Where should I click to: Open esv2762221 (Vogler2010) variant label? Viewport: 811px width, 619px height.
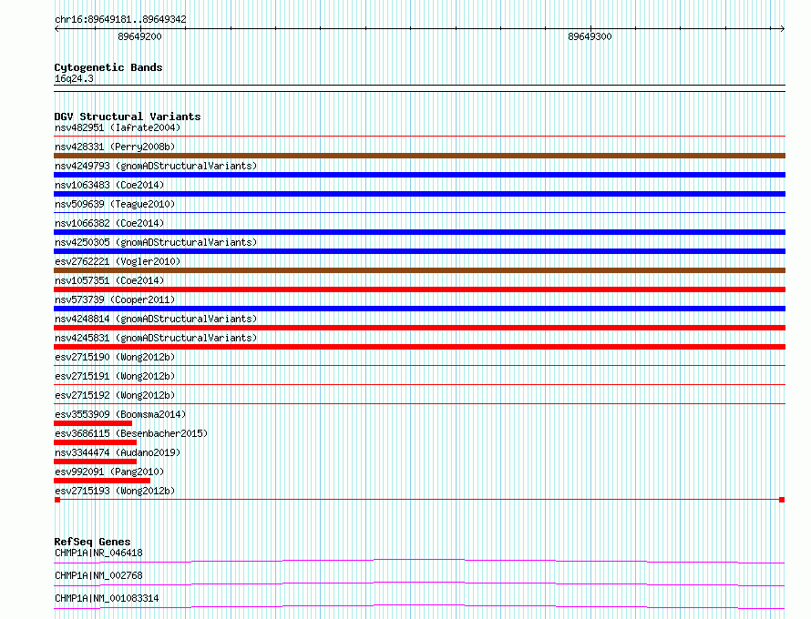coord(118,261)
